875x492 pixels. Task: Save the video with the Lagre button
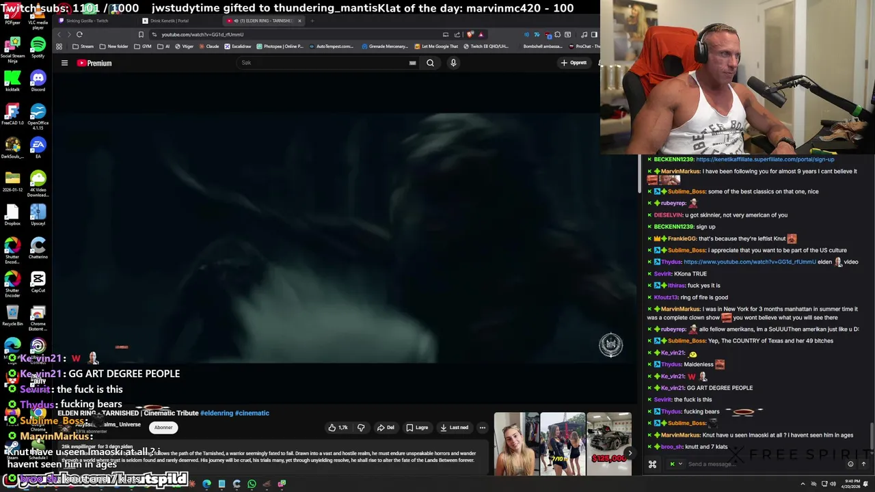coord(417,428)
